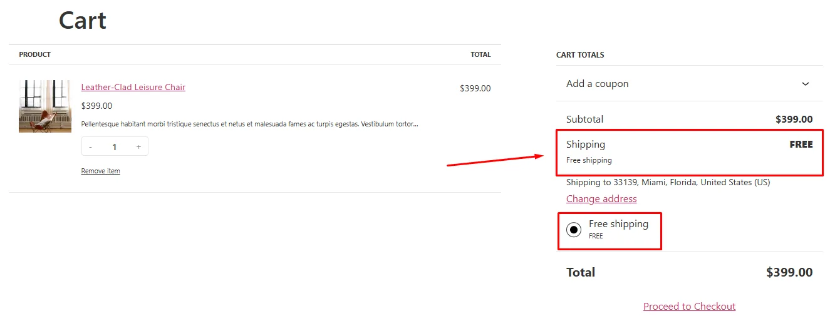Expand the Add a coupon section

(690, 84)
